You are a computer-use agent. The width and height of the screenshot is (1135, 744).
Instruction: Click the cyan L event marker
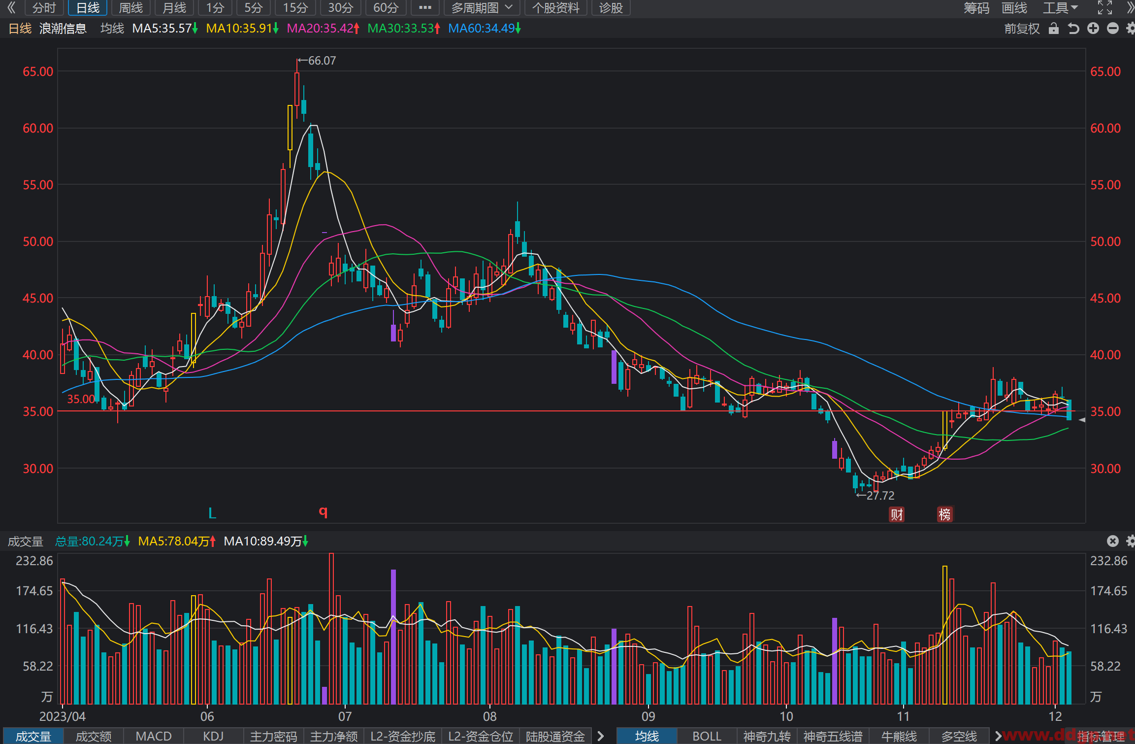pos(212,513)
